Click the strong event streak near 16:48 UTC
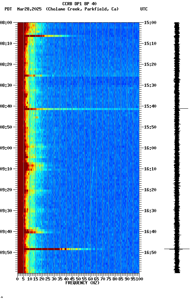This screenshot has width=192, height=301. [x=59, y=249]
